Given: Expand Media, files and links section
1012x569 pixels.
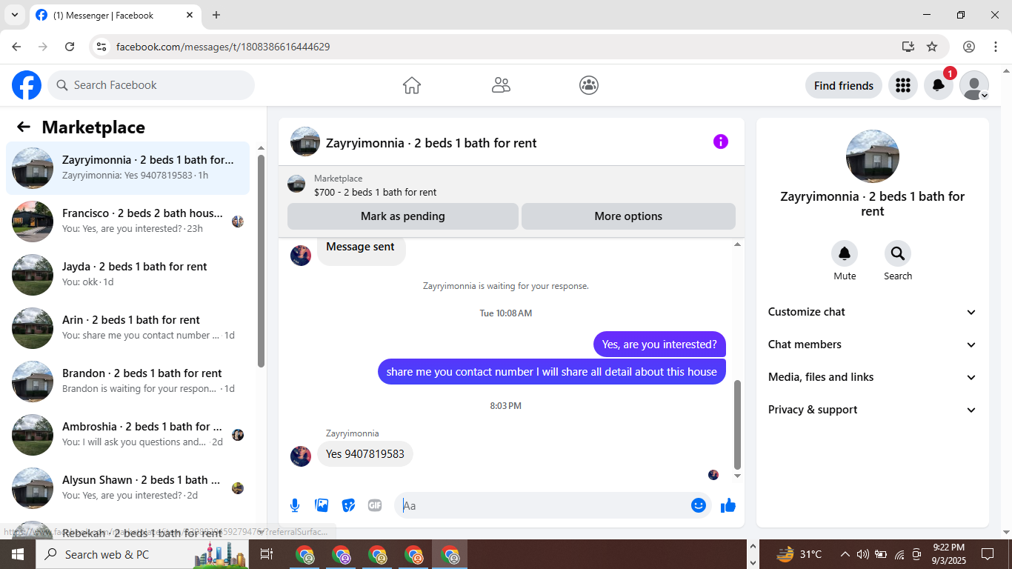Looking at the screenshot, I should [873, 377].
